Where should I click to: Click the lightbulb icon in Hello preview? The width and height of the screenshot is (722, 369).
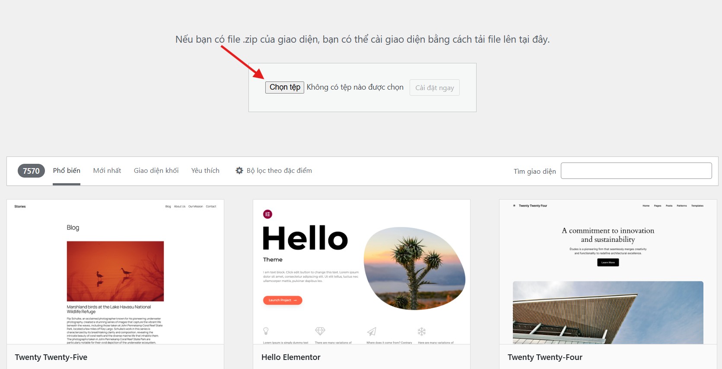(266, 331)
